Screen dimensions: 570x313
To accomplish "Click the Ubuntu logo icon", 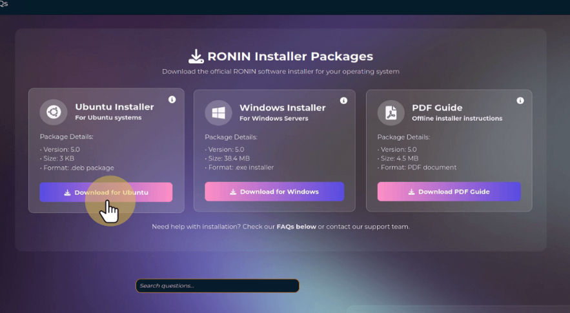I will 53,112.
